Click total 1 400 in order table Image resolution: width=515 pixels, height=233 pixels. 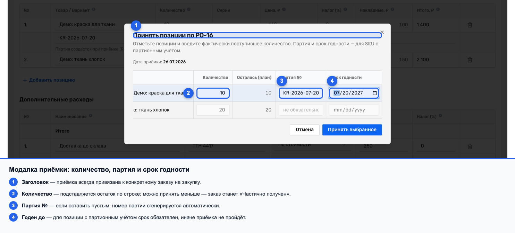(x=423, y=25)
